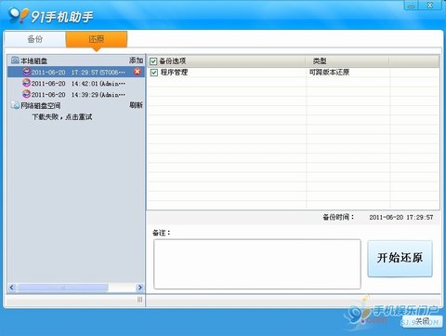The image size is (446, 336).
Task: Click the horizontal scrollbar thumb
Action: point(63,288)
